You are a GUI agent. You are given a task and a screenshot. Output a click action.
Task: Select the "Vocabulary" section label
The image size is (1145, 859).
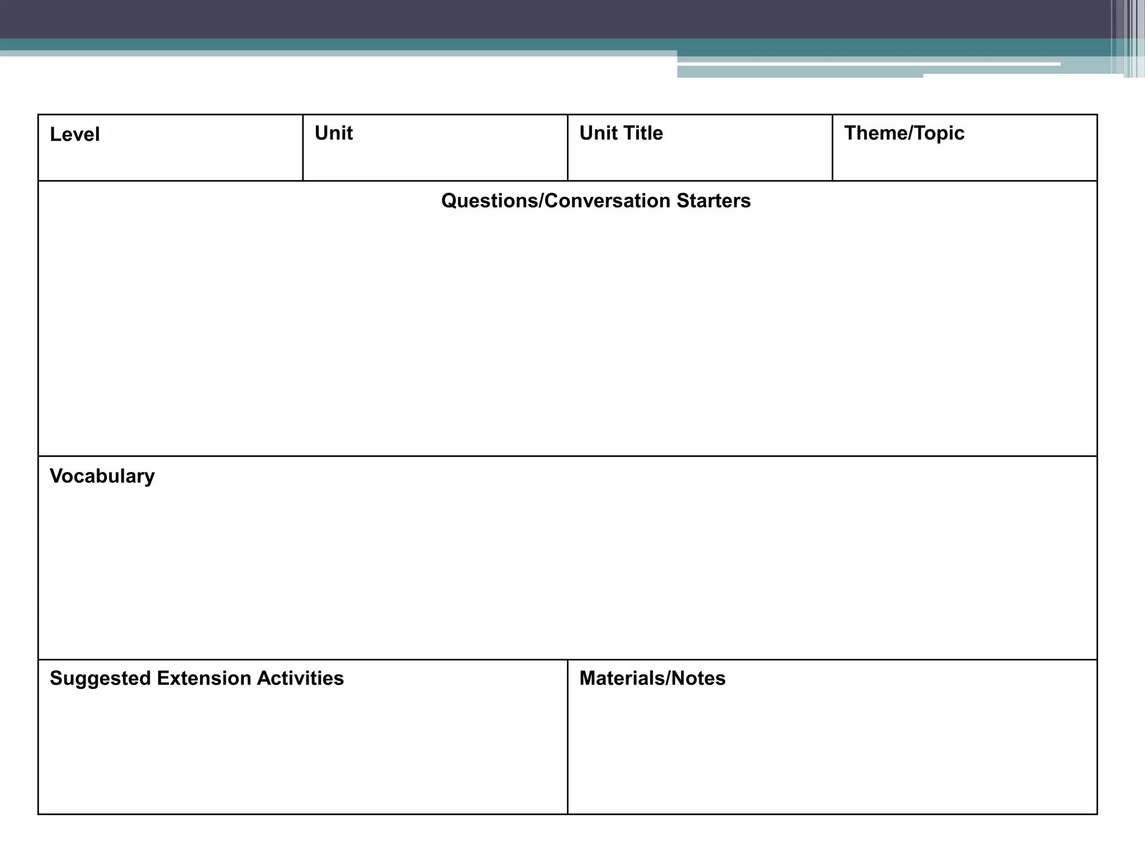[x=102, y=476]
